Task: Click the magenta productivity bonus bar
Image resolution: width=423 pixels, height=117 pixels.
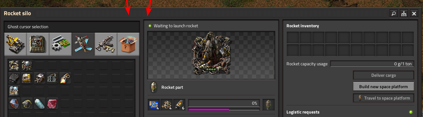Action: coord(224,109)
